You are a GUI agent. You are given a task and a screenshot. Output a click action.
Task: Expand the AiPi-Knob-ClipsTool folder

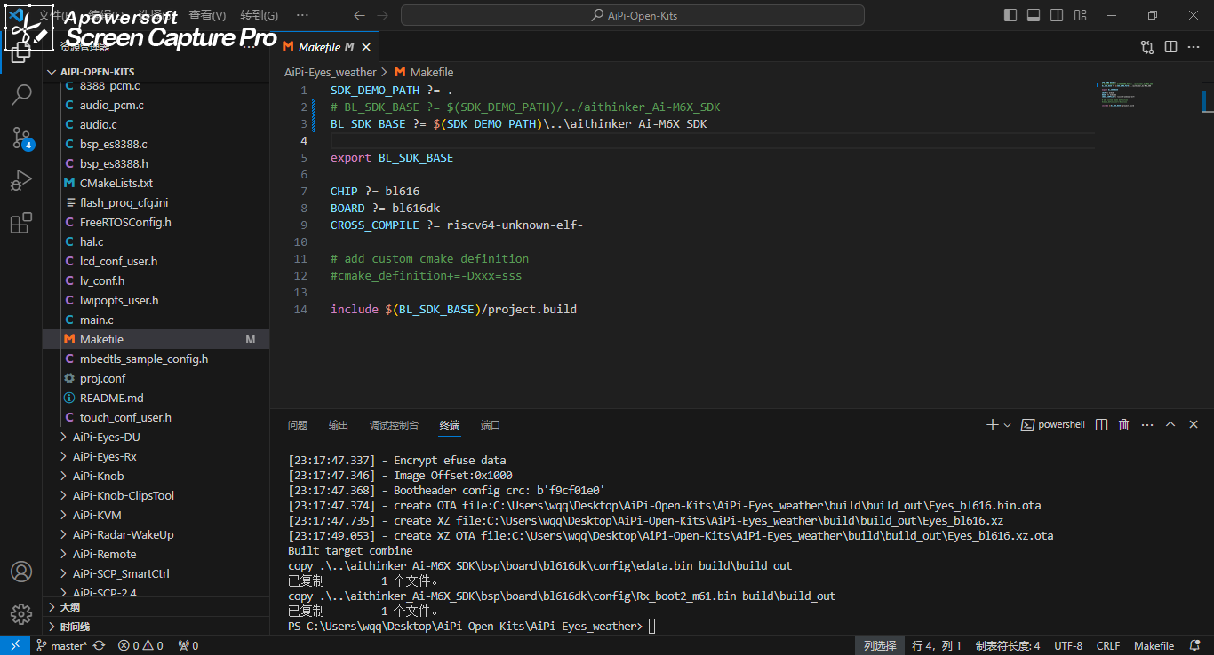coord(156,495)
